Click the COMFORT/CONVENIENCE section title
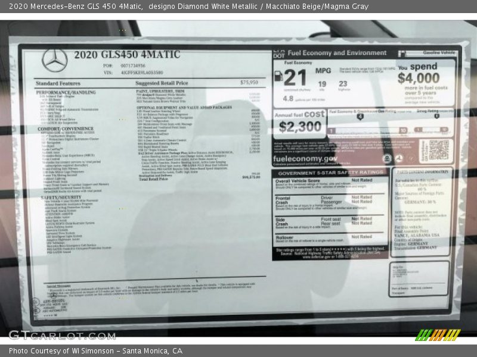The width and height of the screenshot is (477, 357). click(66, 129)
